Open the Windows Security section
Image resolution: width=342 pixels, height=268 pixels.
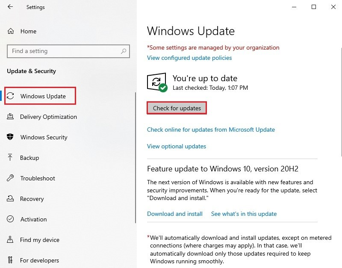[44, 137]
